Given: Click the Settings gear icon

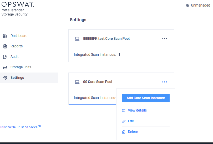Looking at the screenshot, I should pyautogui.click(x=5, y=78).
